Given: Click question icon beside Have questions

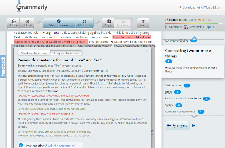Looking at the screenshot, I should [21, 145].
